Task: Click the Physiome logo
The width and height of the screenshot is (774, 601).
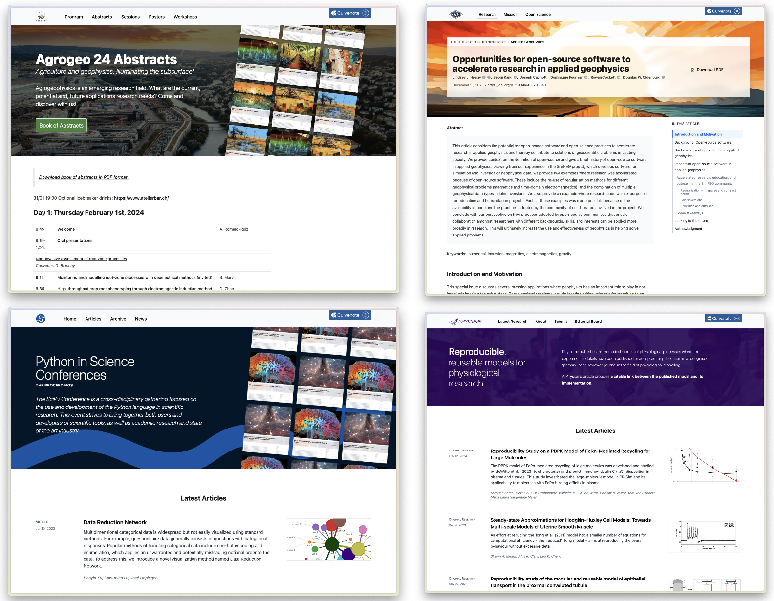Action: [465, 322]
